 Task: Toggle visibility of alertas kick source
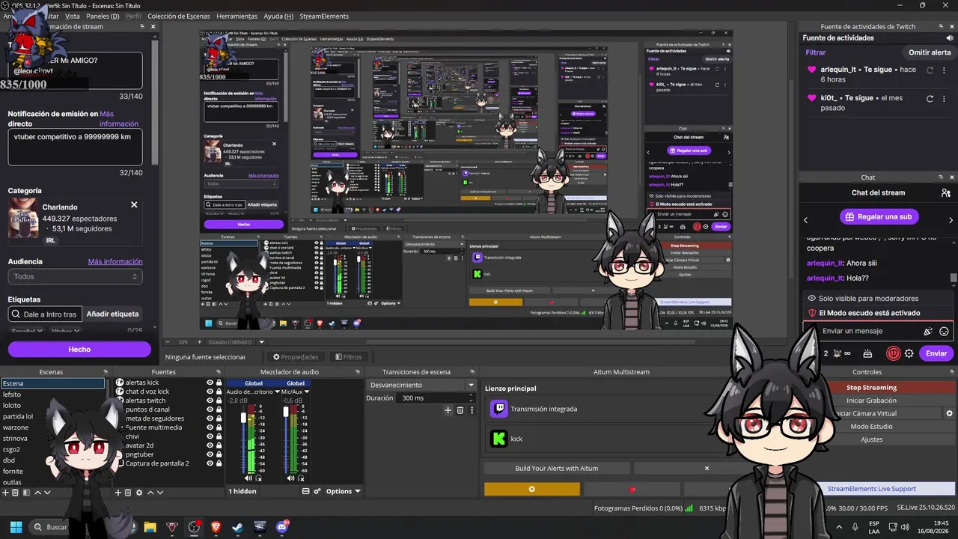[210, 383]
